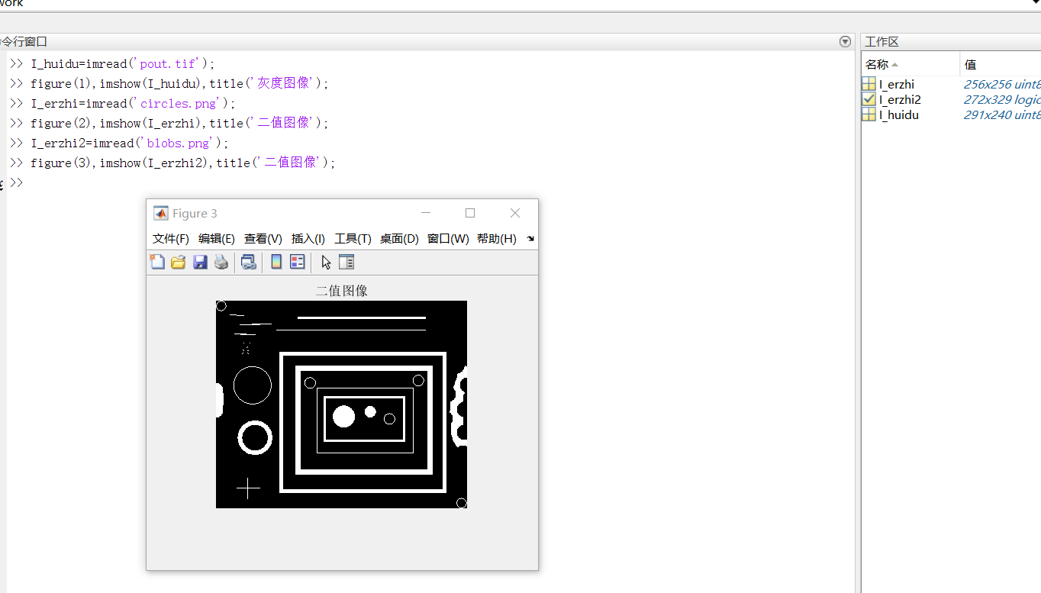Click the checkmark icon beside I_erzhi2

(869, 99)
